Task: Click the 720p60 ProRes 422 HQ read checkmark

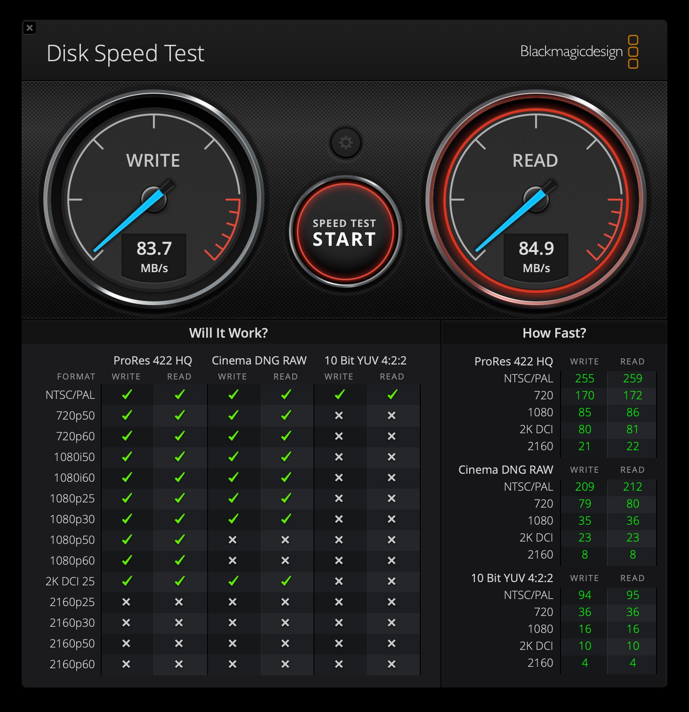Action: pos(179,436)
